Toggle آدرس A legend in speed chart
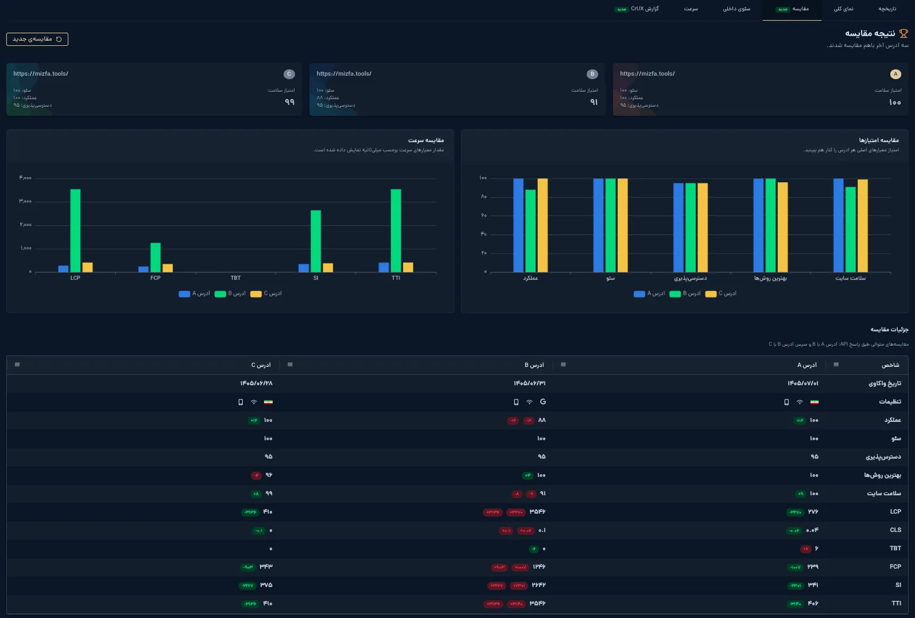 194,294
